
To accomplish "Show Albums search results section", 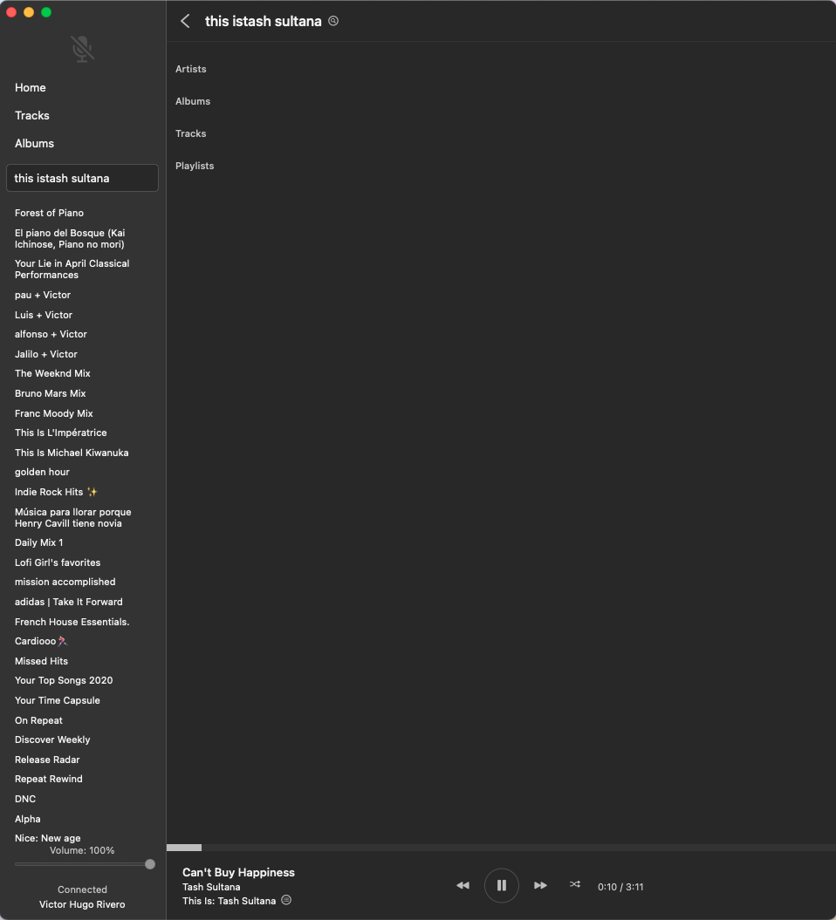I will tap(193, 101).
